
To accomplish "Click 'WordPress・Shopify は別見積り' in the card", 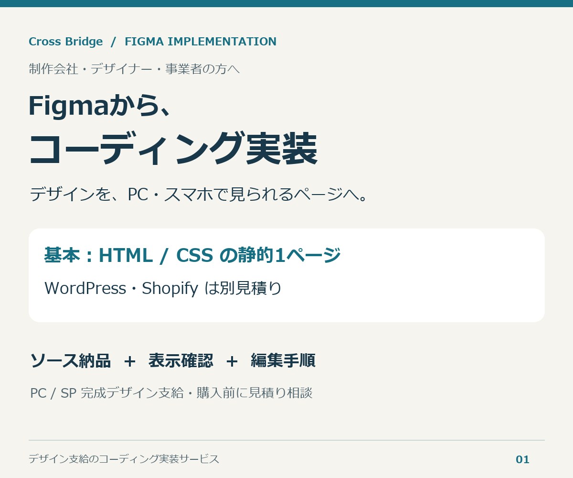I will [163, 288].
